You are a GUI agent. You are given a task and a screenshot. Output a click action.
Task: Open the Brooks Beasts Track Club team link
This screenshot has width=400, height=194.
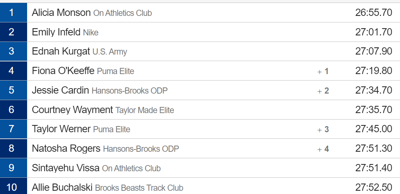pyautogui.click(x=139, y=188)
